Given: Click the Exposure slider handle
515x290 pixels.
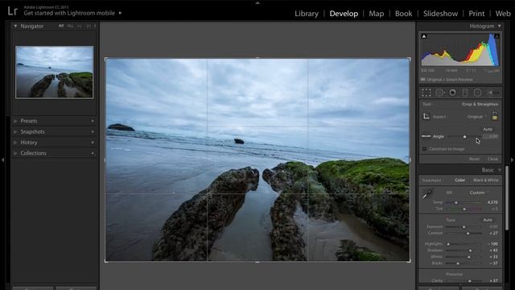Looking at the screenshot, I should point(463,227).
